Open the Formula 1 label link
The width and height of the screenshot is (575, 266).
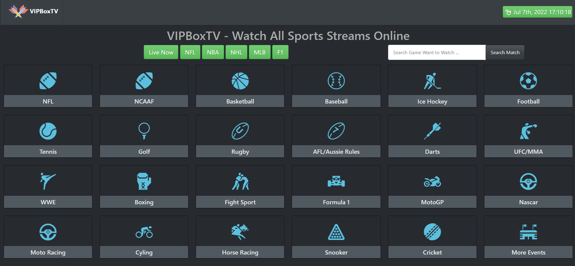tap(336, 202)
